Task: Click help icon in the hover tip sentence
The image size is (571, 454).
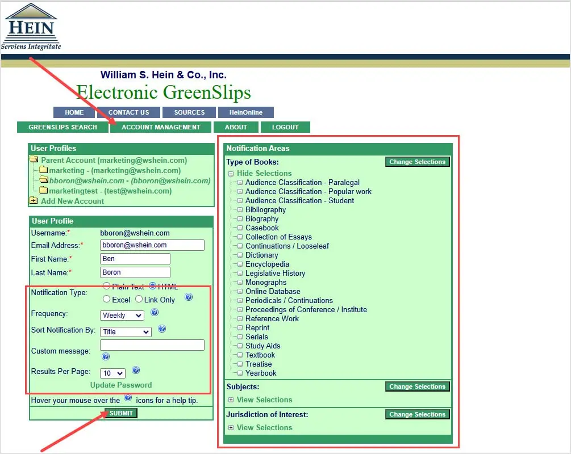Action: point(127,398)
